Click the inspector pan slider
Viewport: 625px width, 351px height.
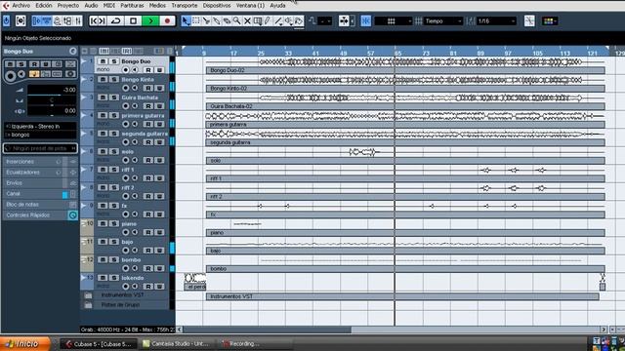pyautogui.click(x=52, y=100)
